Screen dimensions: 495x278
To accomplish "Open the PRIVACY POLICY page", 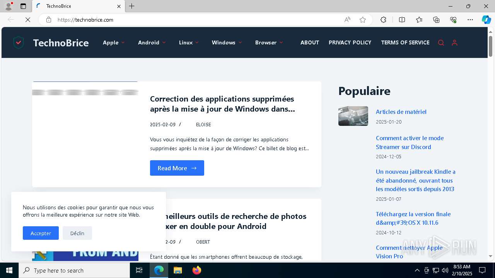I will tap(350, 42).
